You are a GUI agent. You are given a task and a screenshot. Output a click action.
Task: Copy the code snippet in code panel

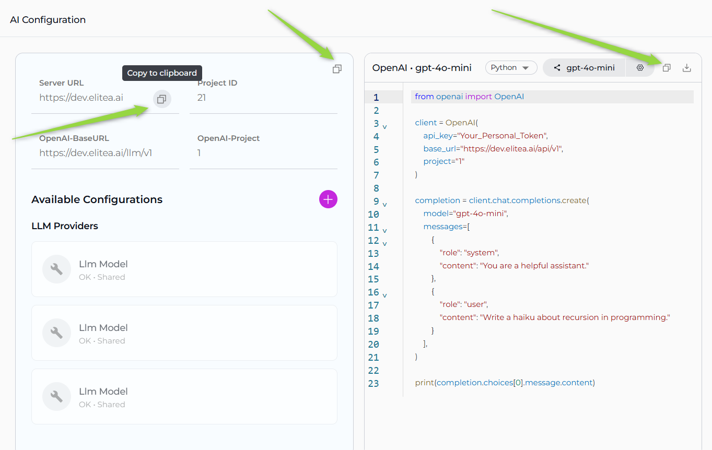point(667,68)
